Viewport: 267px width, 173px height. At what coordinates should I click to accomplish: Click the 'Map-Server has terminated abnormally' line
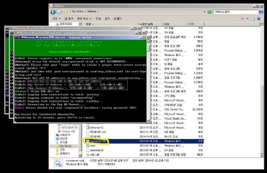[x=45, y=114]
